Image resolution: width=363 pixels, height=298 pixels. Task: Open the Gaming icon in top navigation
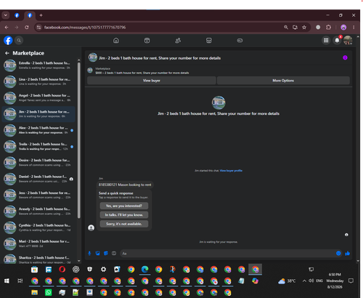point(240,41)
